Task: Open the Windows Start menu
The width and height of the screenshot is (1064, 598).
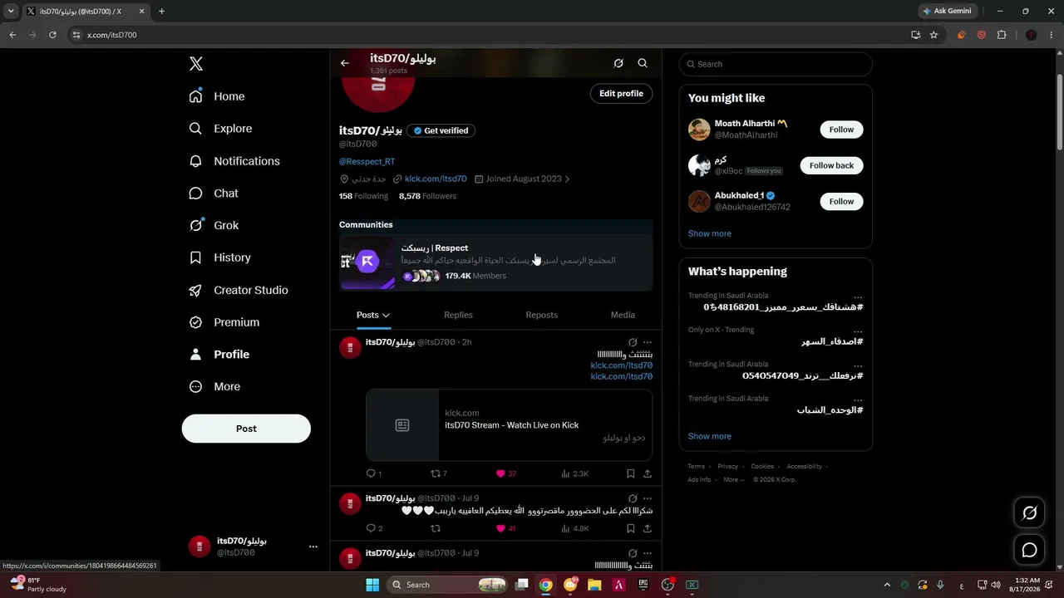Action: [372, 585]
